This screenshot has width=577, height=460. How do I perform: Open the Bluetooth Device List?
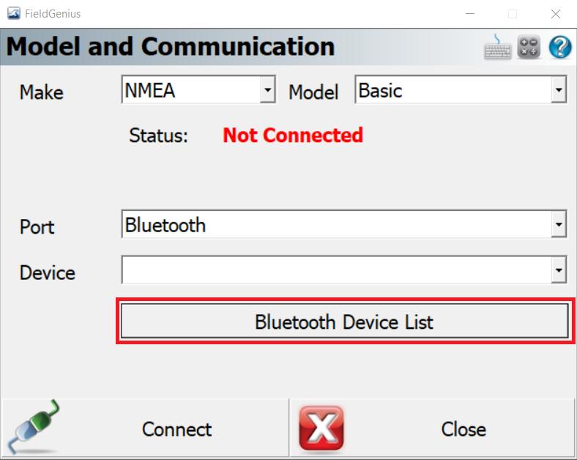[x=344, y=321]
